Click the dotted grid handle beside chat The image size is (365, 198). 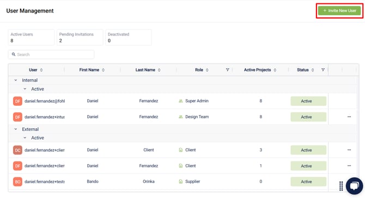[341, 186]
